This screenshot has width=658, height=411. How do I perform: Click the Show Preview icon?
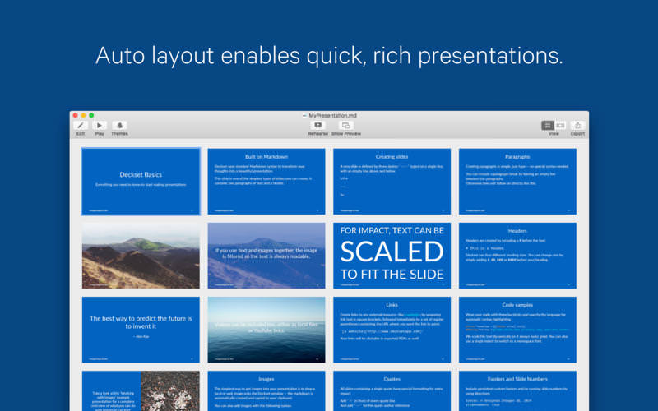[x=345, y=125]
